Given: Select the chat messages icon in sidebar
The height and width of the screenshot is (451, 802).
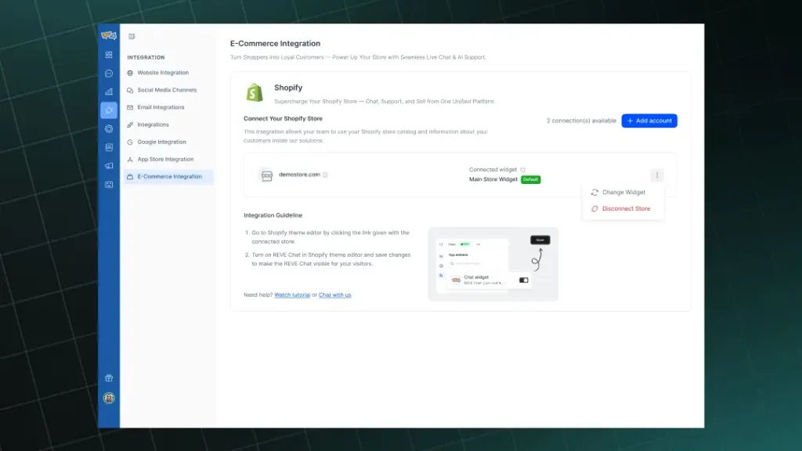Looking at the screenshot, I should pyautogui.click(x=109, y=74).
